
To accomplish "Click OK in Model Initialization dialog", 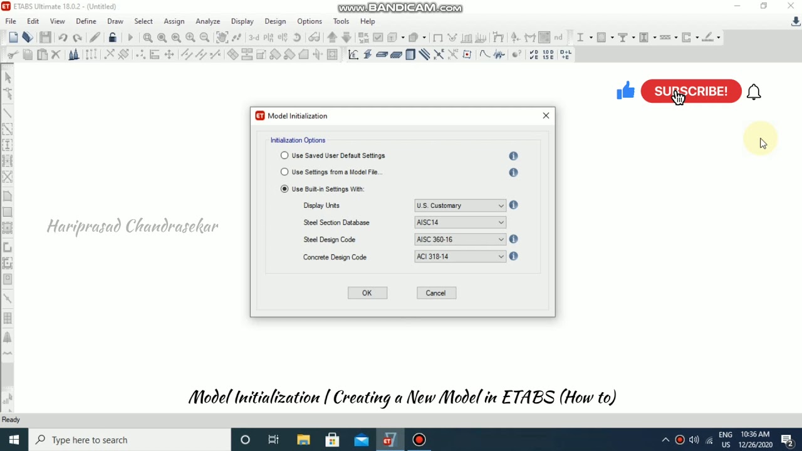I will coord(367,293).
